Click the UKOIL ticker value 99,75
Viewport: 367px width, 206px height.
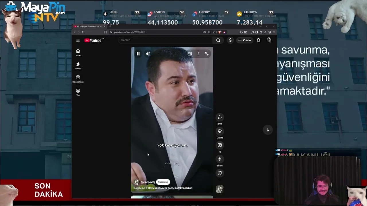[111, 22]
